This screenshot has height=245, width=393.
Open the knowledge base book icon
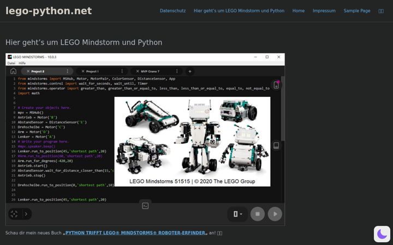(x=276, y=145)
